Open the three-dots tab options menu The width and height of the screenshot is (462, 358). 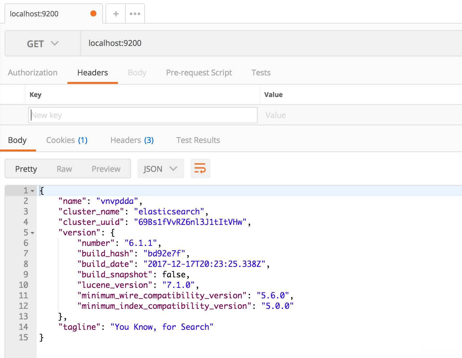pyautogui.click(x=135, y=14)
